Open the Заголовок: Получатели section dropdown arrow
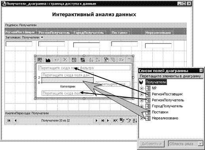The height and width of the screenshot is (150, 205). coord(42,37)
